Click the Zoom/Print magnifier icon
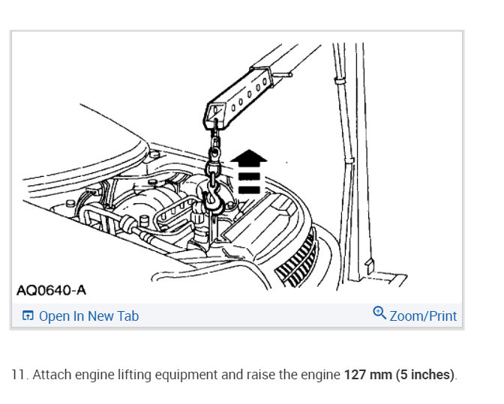504x404 pixels. point(379,313)
